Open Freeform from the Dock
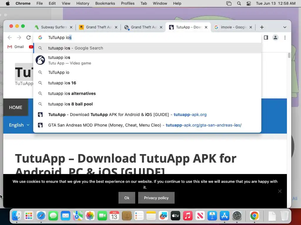Image resolution: width=301 pixels, height=225 pixels. [163, 216]
